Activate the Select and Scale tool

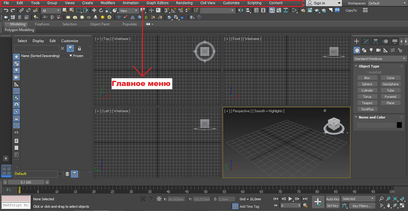[x=108, y=11]
